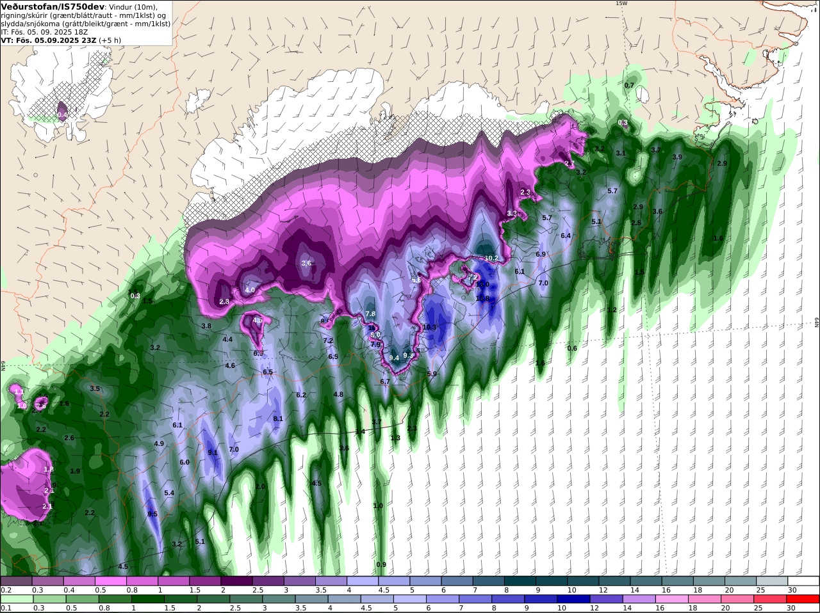
Task: Pick the dark mauve 0.2 snow legend swatch
Action: coord(16,580)
